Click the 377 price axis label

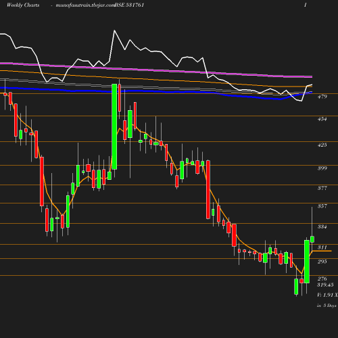pos(322,188)
